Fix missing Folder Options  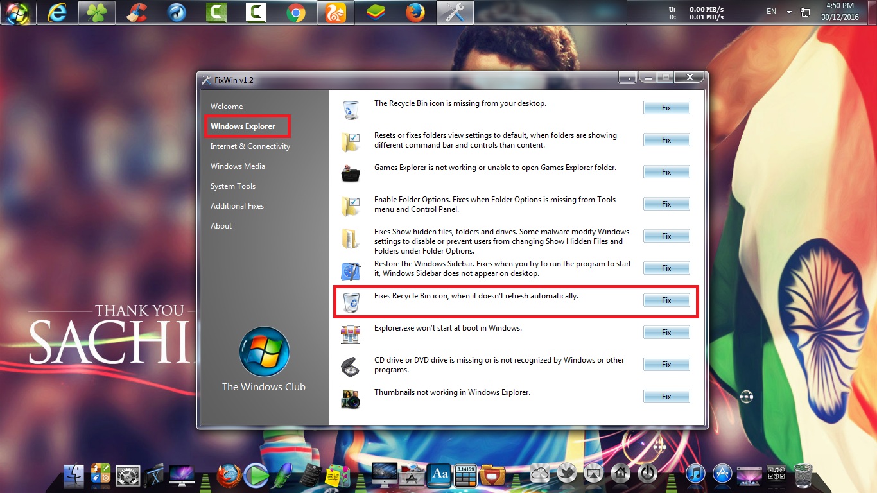coord(666,204)
